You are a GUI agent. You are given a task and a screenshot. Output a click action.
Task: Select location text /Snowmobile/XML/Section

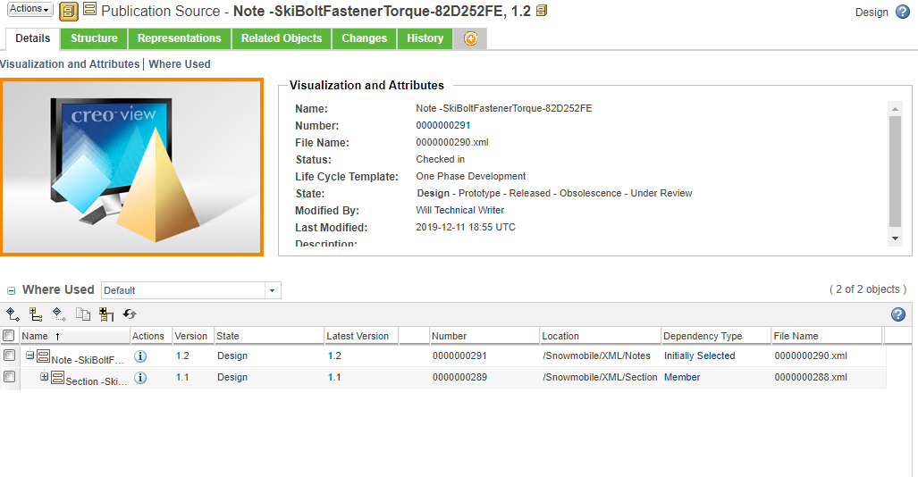(600, 378)
